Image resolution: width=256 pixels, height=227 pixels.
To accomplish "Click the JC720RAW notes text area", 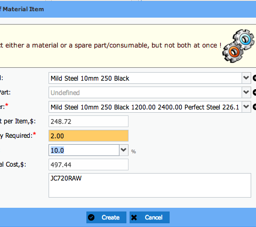I will pos(150,185).
